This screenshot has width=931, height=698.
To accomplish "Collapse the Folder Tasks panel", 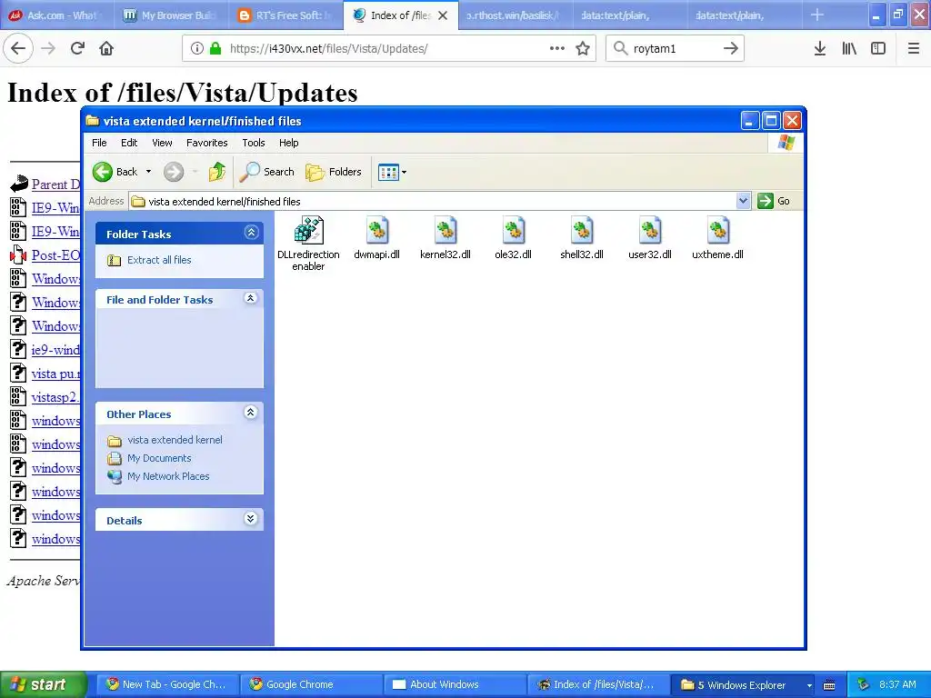I will coord(251,233).
